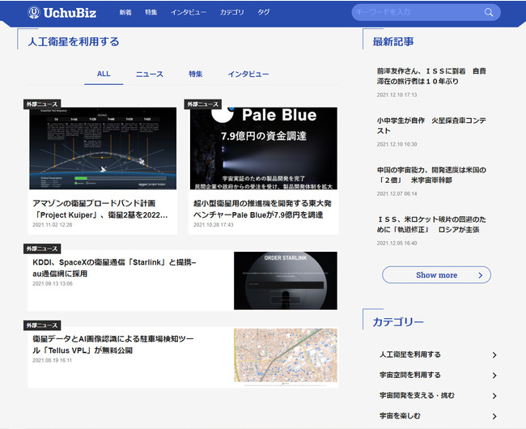Image resolution: width=526 pixels, height=429 pixels.
Task: Open the 前澤友作さん ISS article
Action: pyautogui.click(x=431, y=76)
